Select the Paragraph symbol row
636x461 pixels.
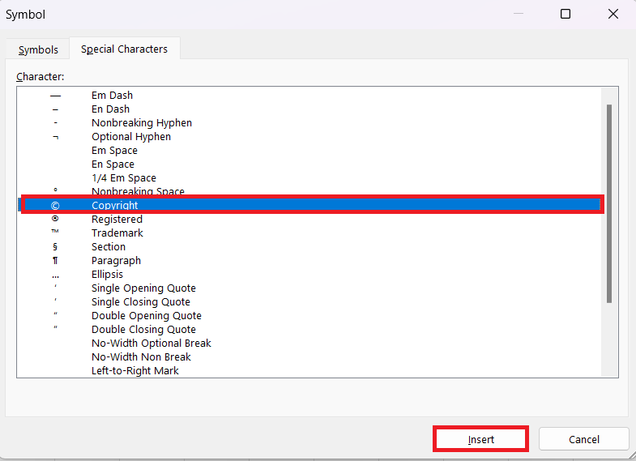309,261
